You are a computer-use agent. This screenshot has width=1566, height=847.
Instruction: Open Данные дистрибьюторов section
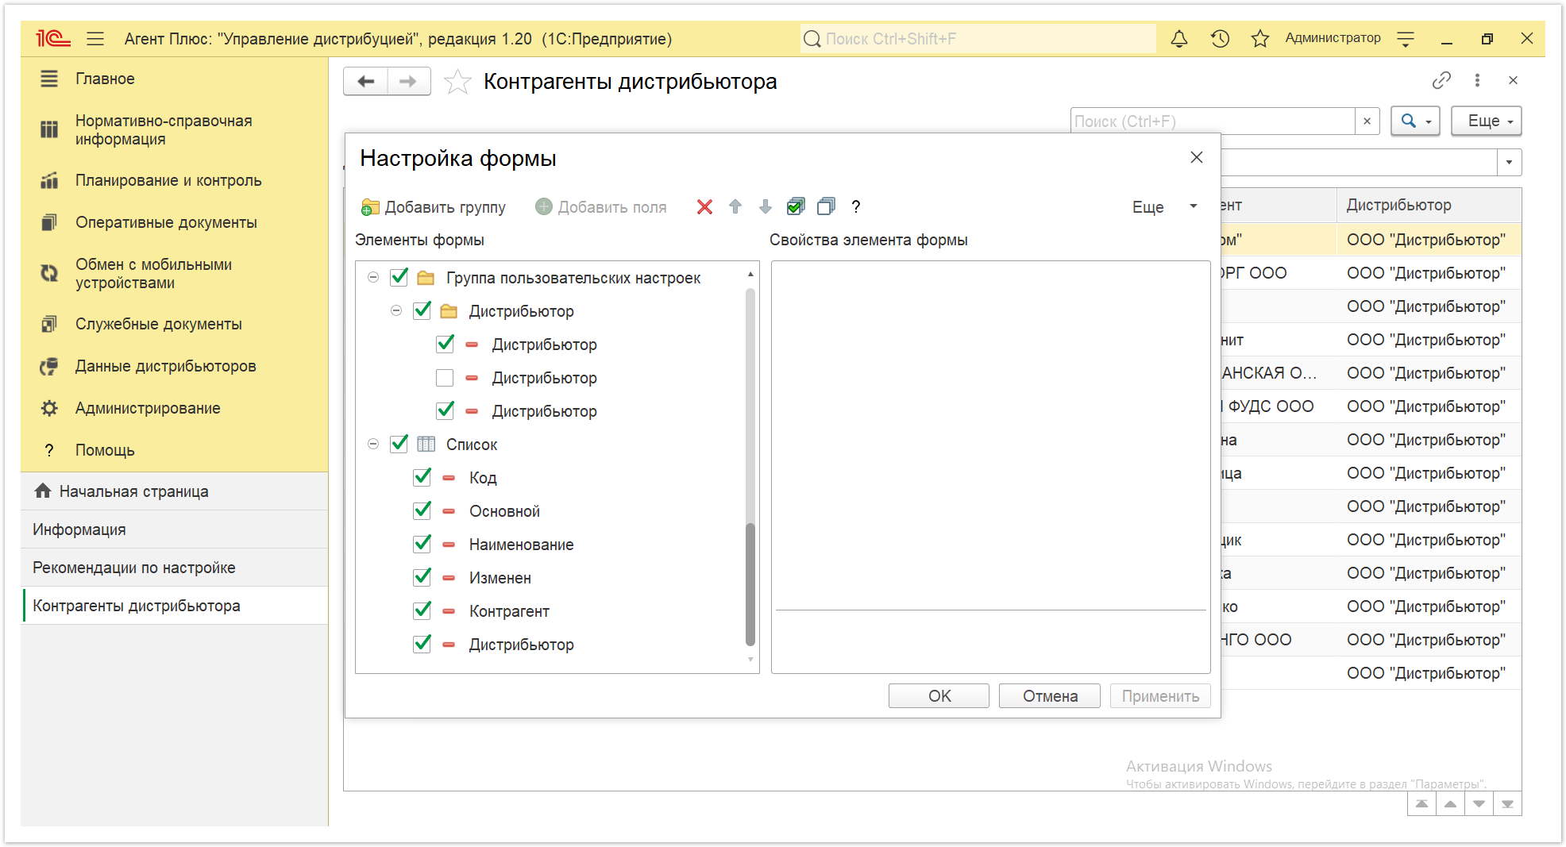click(165, 366)
